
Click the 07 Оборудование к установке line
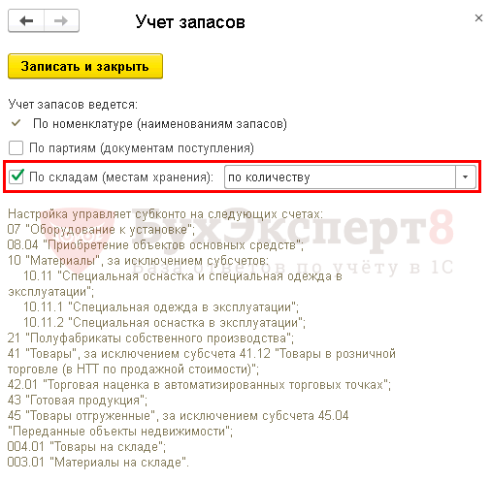point(101,230)
